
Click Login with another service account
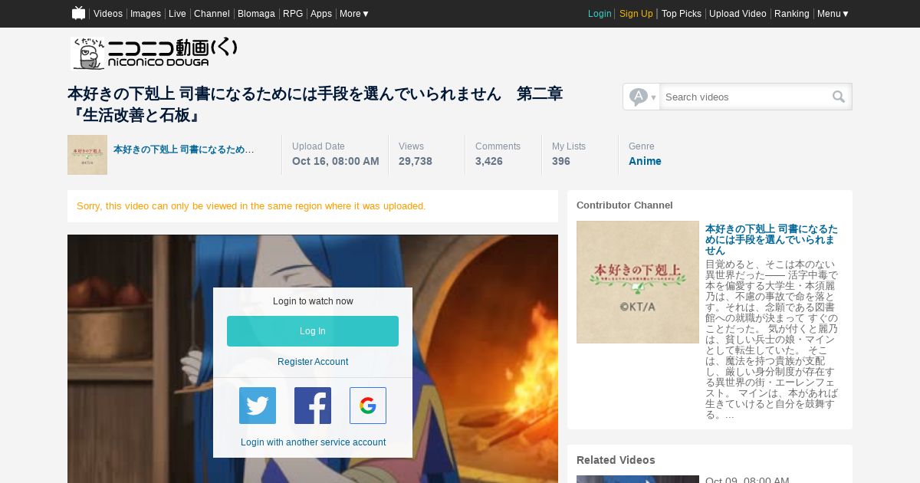coord(313,442)
